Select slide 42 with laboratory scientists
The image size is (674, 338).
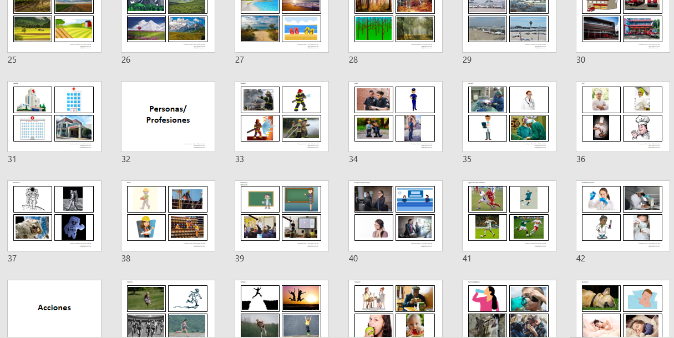[x=623, y=216]
